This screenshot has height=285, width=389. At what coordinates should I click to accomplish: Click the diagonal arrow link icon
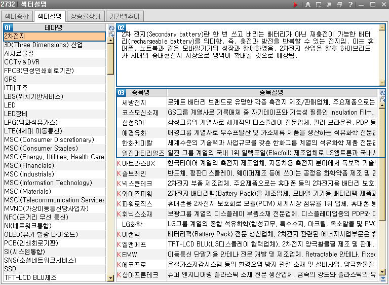point(329,5)
